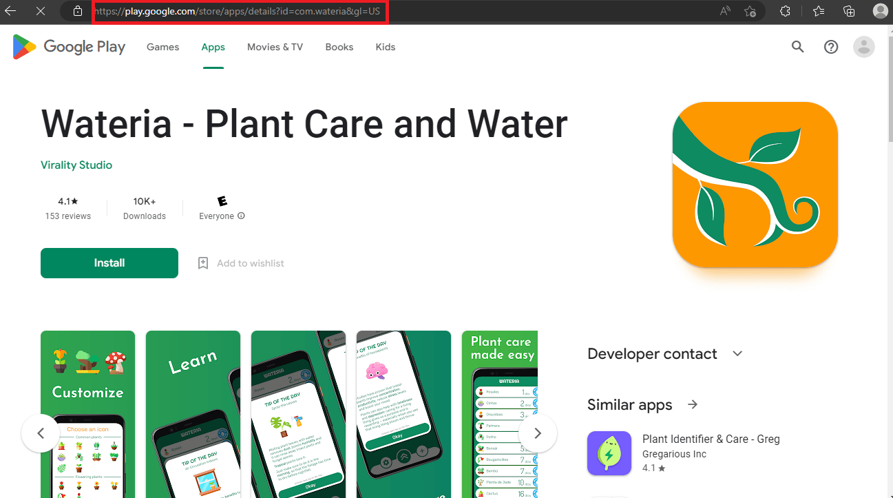893x498 pixels.
Task: Install the Wateria app
Action: point(109,263)
